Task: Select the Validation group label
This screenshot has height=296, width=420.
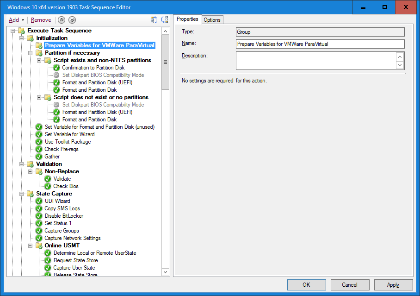Action: tap(49, 164)
